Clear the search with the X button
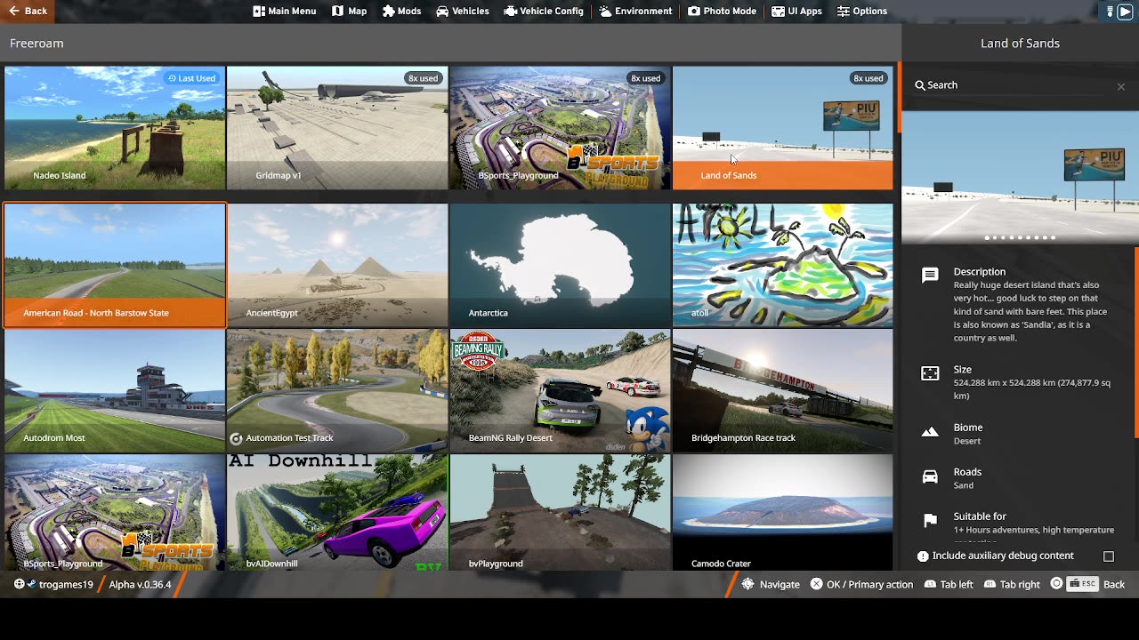This screenshot has height=640, width=1139. [x=1120, y=86]
